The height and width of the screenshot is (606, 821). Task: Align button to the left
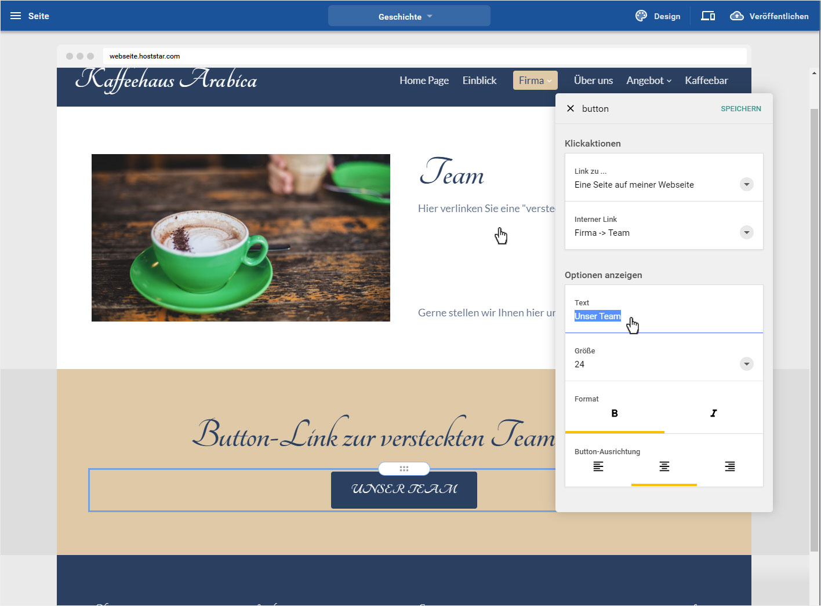(x=598, y=466)
